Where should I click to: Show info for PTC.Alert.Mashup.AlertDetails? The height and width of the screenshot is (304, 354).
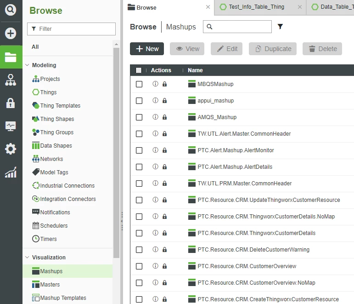155,166
